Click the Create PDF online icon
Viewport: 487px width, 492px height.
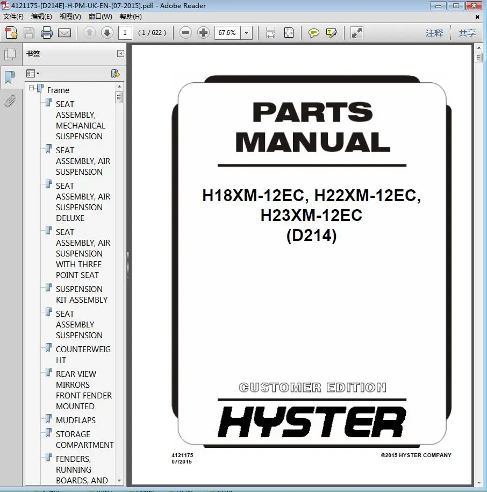(x=11, y=33)
